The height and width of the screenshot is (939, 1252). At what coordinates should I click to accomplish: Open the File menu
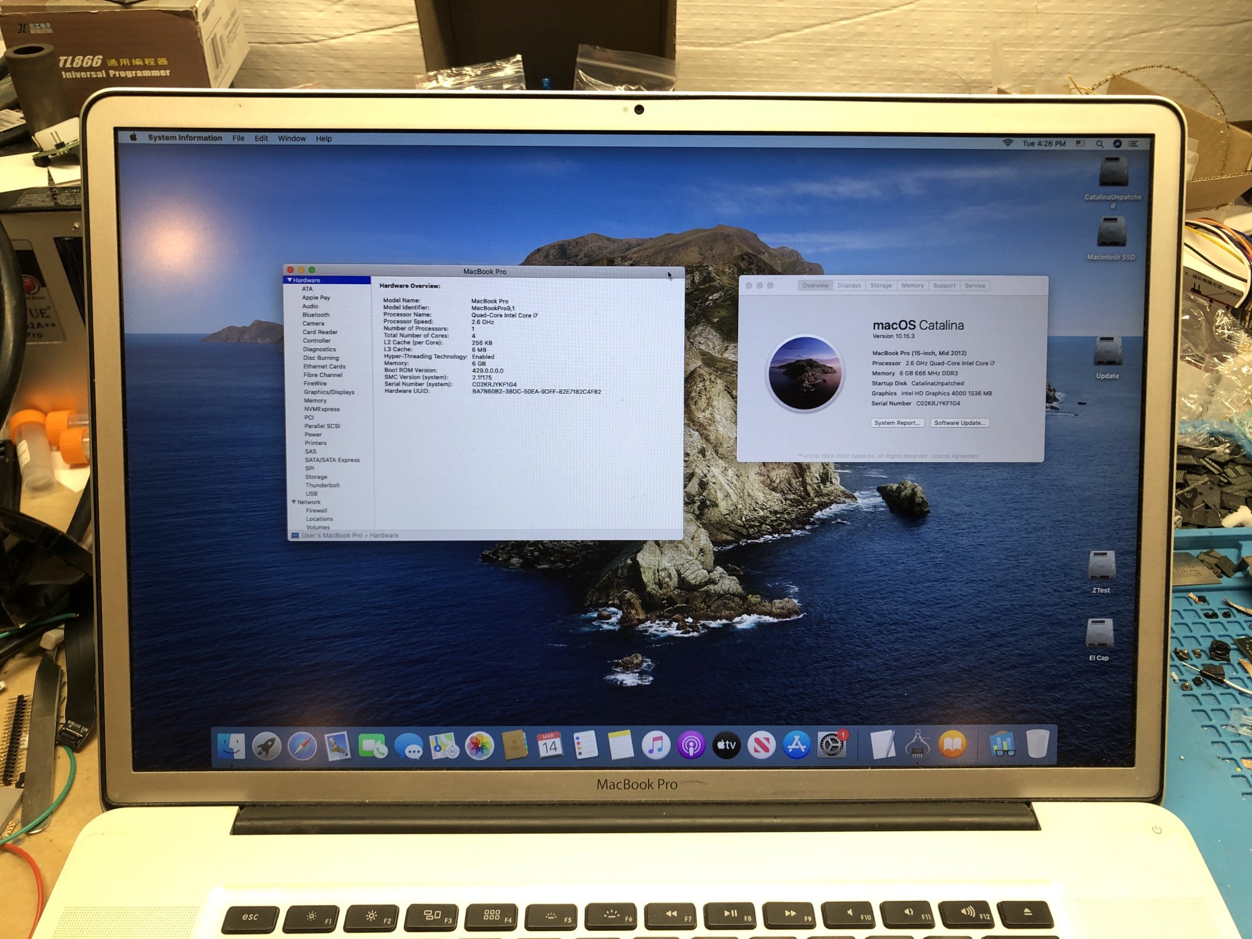click(x=238, y=138)
